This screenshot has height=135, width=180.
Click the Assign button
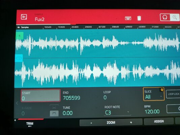[x=159, y=121]
